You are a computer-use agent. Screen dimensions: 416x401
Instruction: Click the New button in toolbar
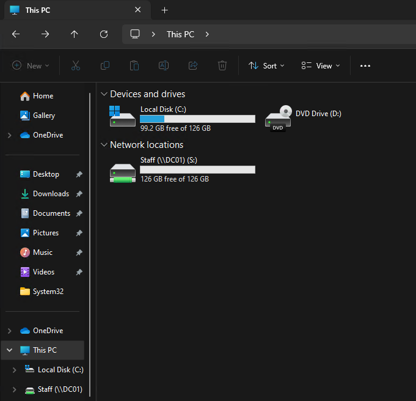tap(31, 65)
